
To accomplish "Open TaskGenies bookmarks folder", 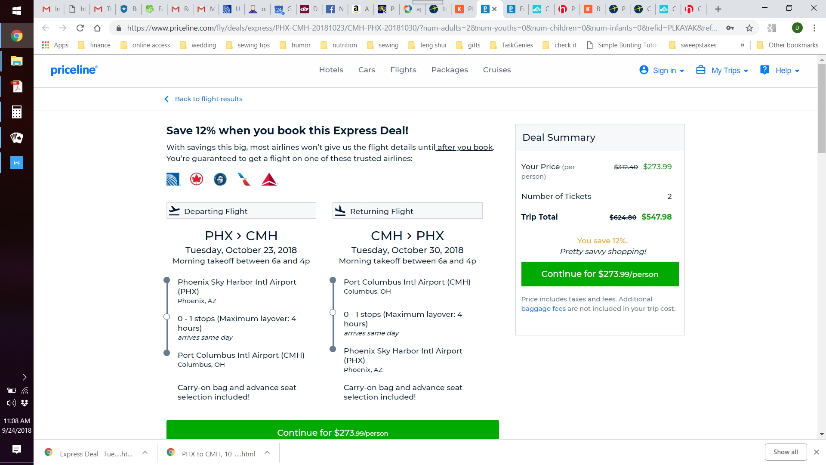I will click(512, 45).
